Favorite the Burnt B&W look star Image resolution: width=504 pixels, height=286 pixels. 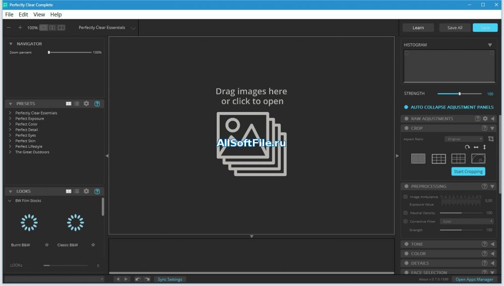tap(47, 245)
